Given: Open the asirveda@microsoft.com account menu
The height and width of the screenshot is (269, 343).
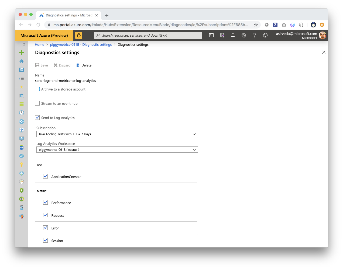Looking at the screenshot, I should pyautogui.click(x=301, y=35).
